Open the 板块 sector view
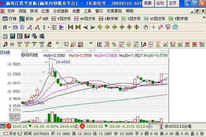 pyautogui.click(x=26, y=19)
